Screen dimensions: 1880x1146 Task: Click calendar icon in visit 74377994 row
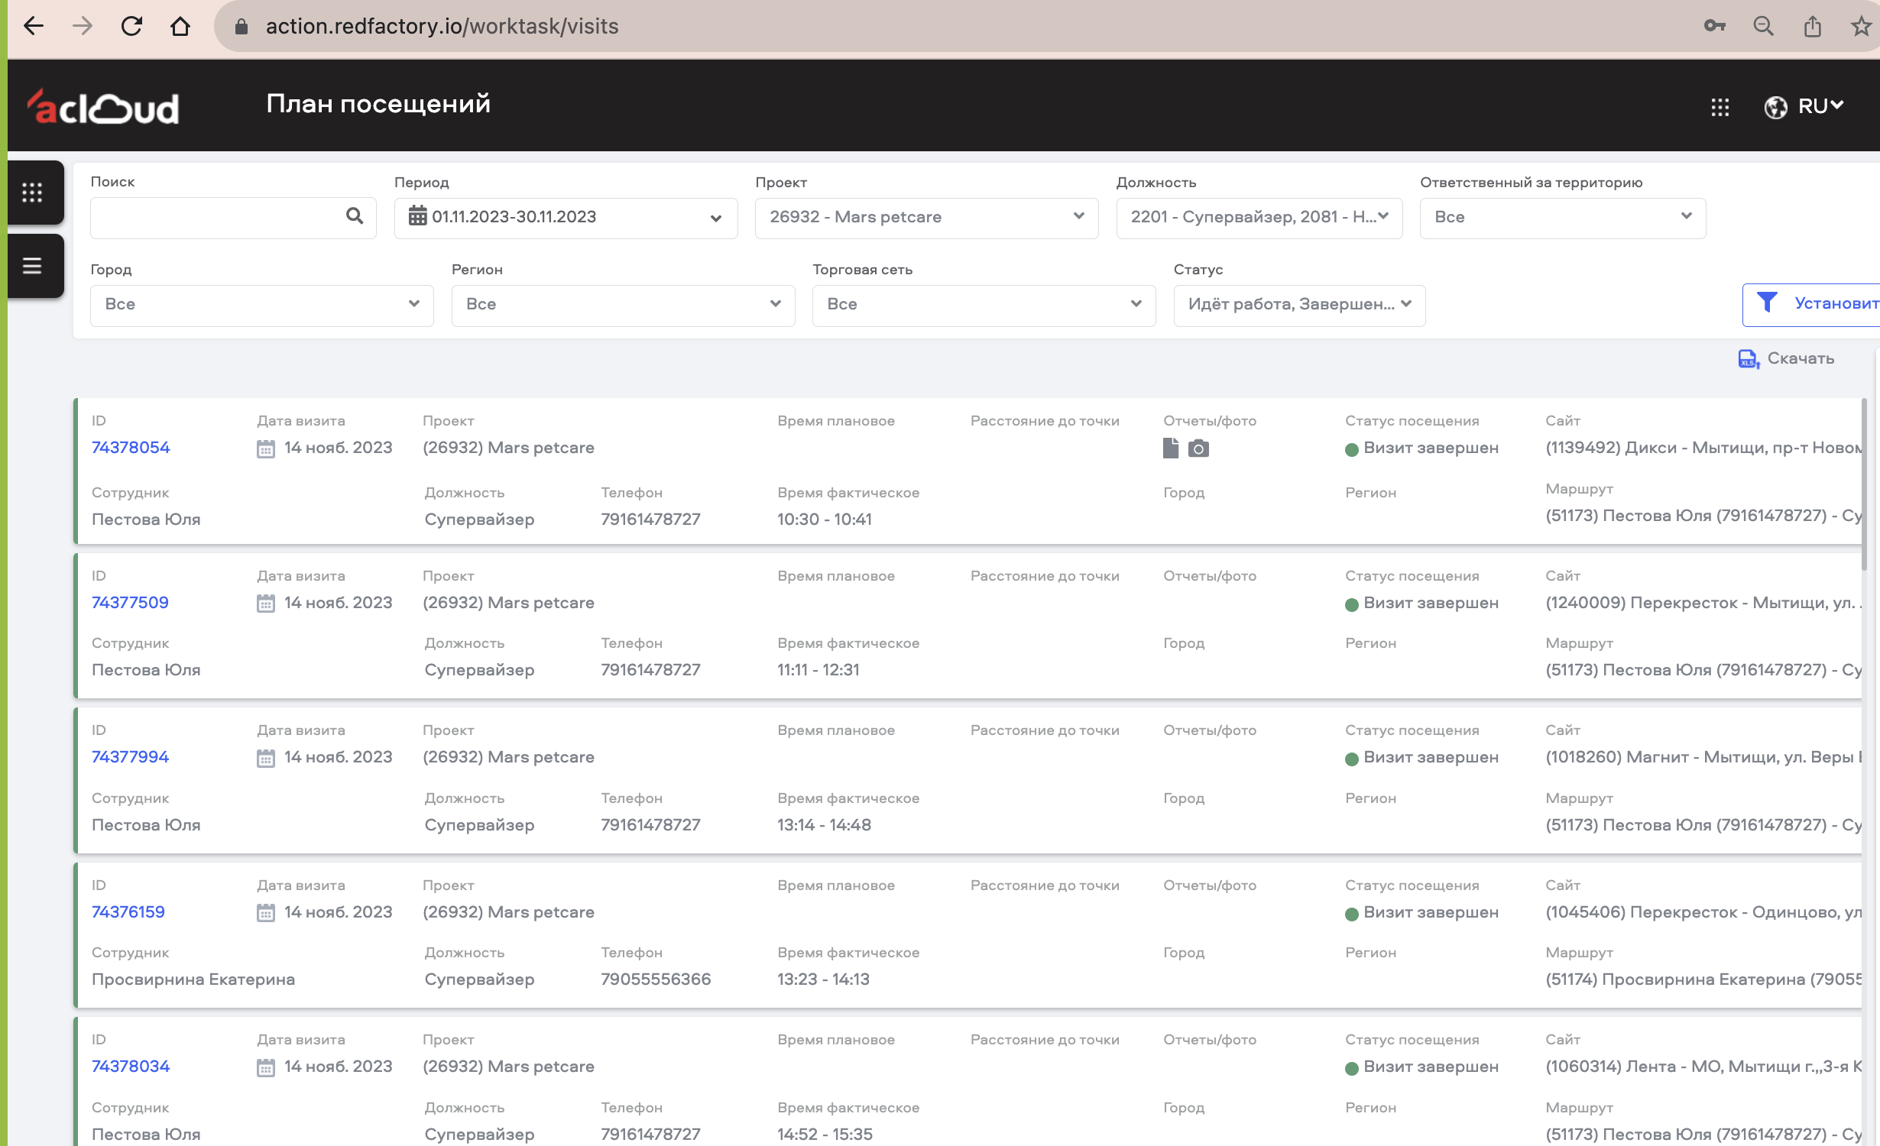pos(265,758)
